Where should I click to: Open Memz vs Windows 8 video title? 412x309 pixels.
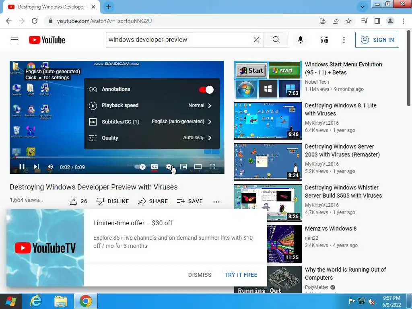331,229
